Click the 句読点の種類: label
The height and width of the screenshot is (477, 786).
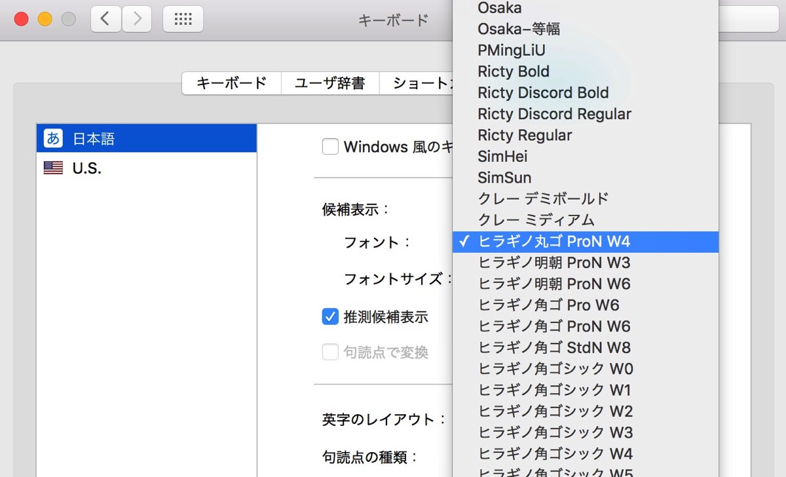coord(370,457)
